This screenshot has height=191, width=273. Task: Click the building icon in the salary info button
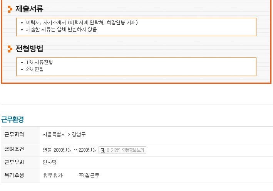(103, 150)
